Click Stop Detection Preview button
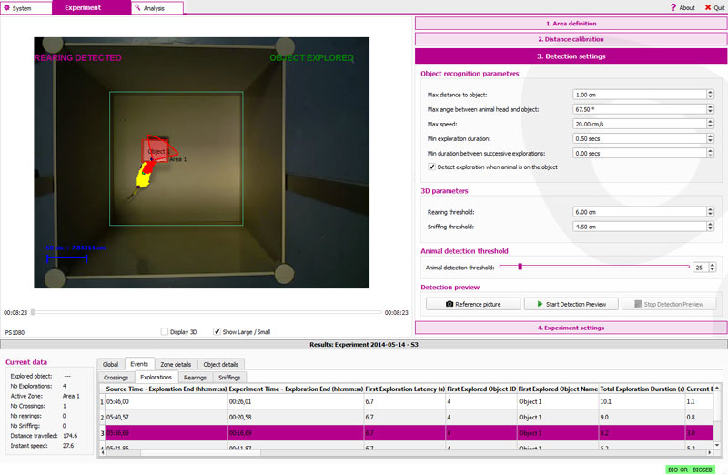728x475 pixels. point(669,304)
